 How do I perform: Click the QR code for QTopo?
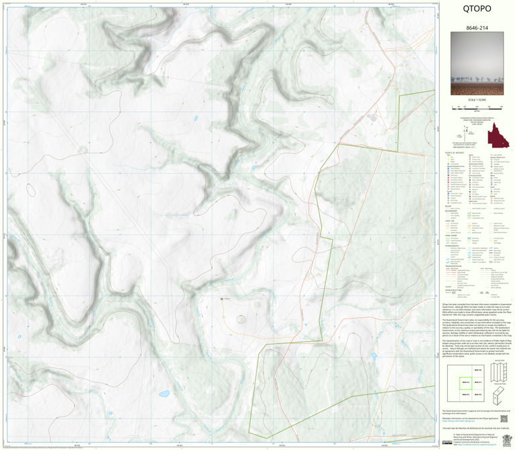click(504, 418)
